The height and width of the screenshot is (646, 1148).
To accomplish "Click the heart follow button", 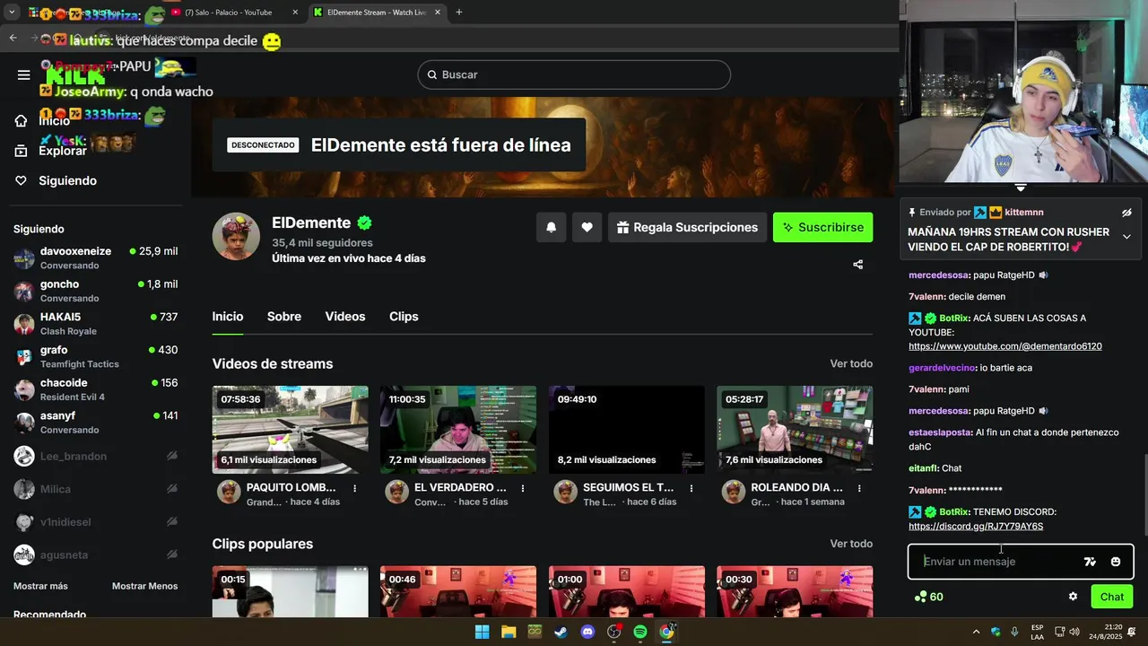I will click(587, 227).
